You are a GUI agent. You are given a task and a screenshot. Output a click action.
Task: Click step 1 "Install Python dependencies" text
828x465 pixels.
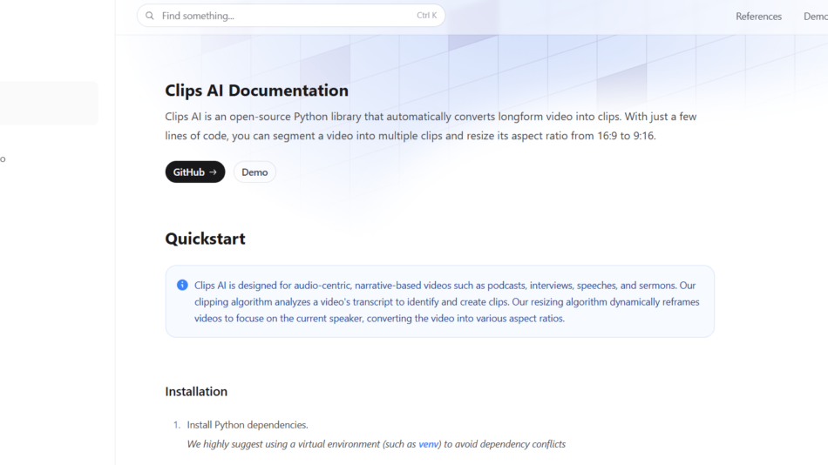coord(247,425)
